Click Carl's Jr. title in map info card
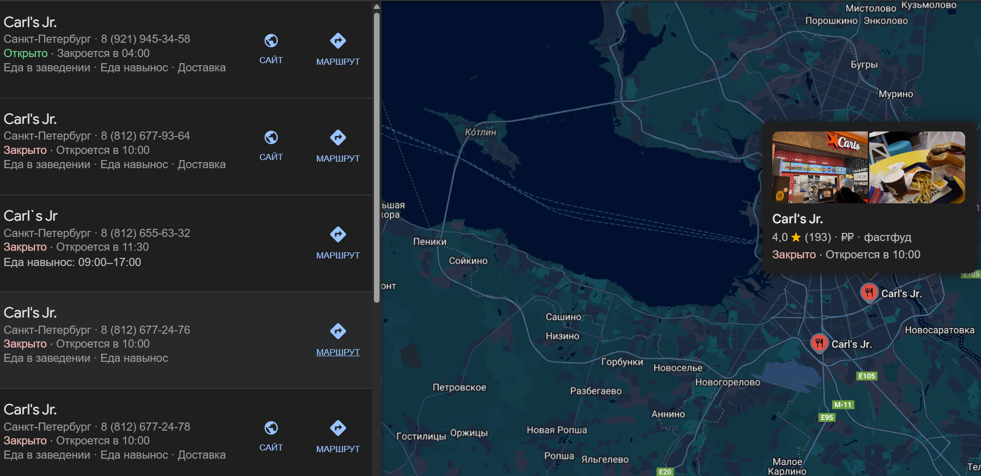981x476 pixels. (797, 219)
